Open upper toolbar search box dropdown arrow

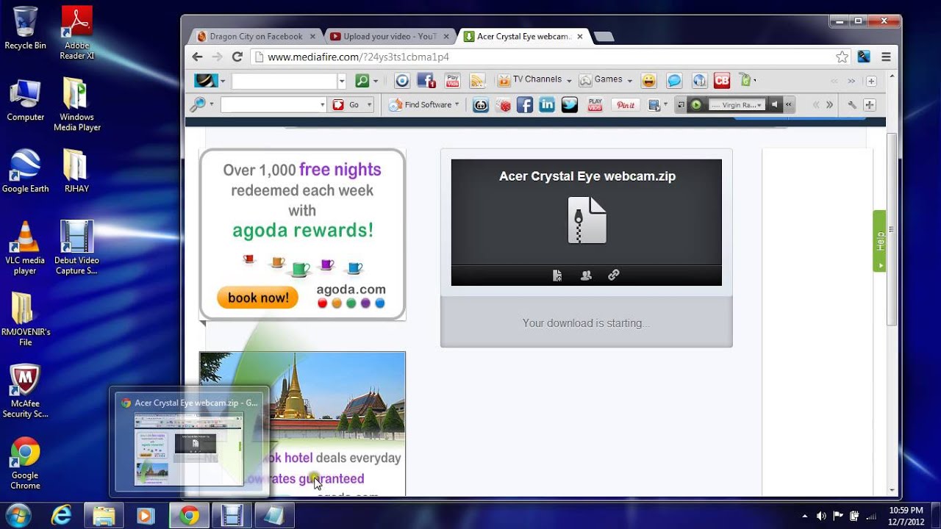(341, 81)
